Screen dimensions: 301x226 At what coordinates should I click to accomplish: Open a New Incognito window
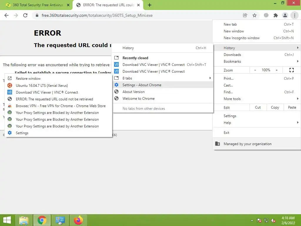(x=257, y=38)
